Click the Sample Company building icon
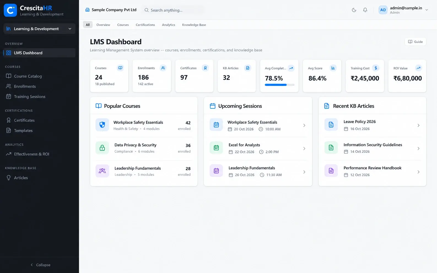 tap(87, 10)
